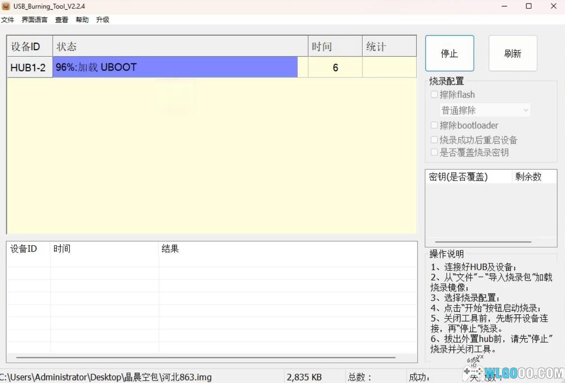Screen dimensions: 565x383
Task: Click the 状态 column header
Action: (180, 46)
